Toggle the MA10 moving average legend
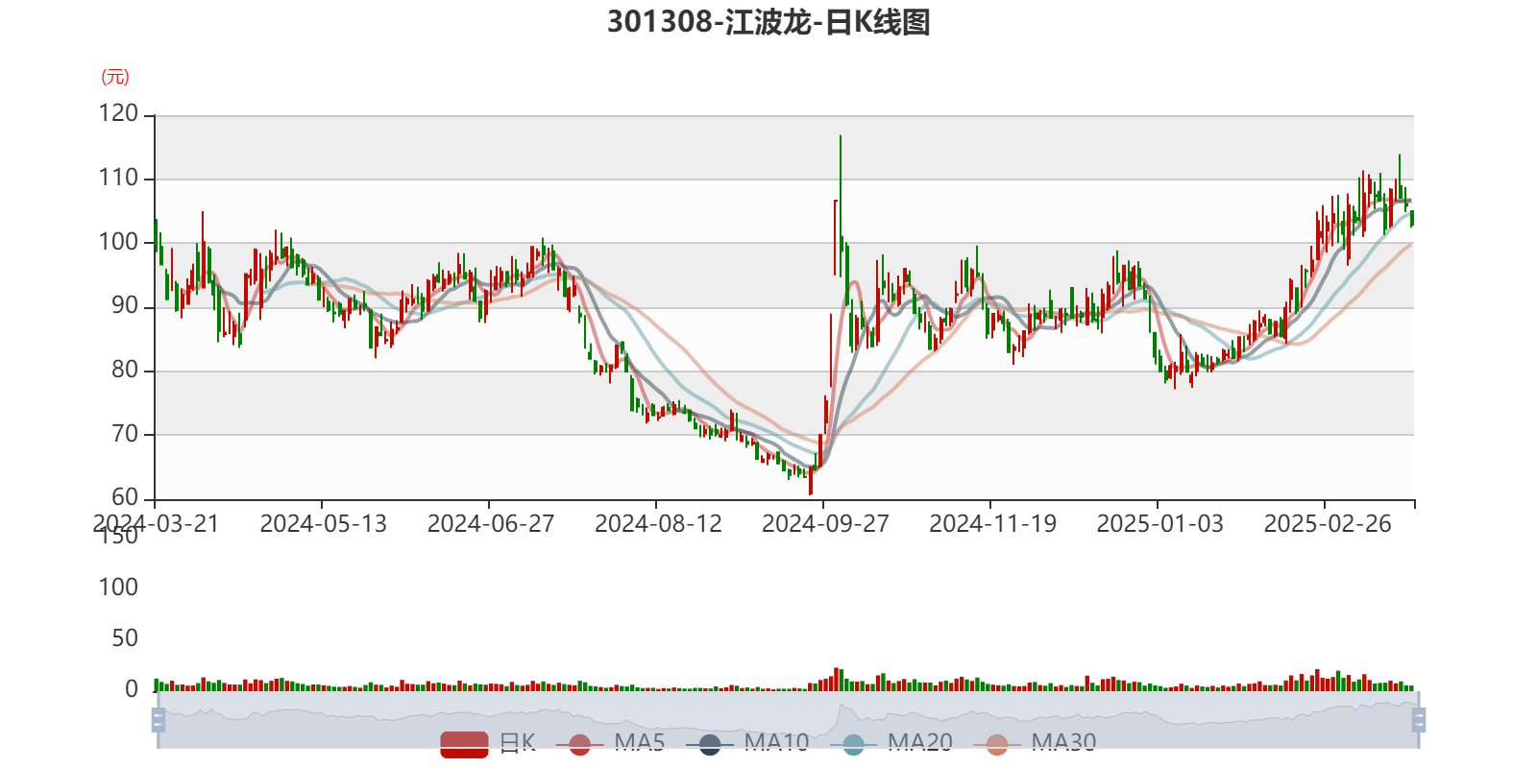 coord(747,743)
